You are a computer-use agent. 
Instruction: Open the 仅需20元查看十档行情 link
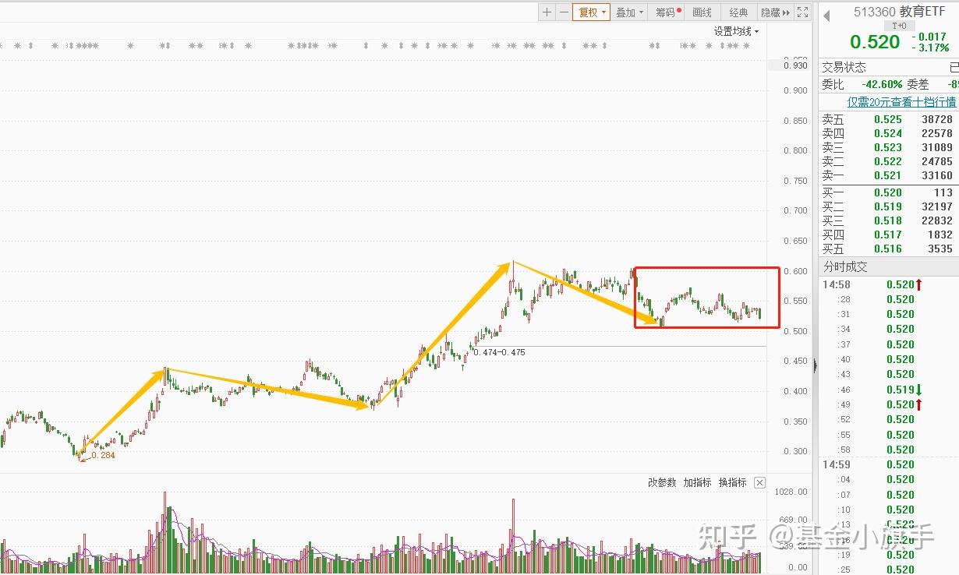click(901, 102)
